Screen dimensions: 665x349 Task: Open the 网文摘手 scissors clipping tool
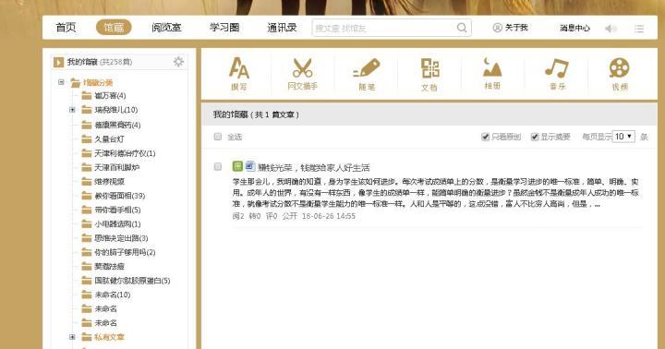coord(302,74)
